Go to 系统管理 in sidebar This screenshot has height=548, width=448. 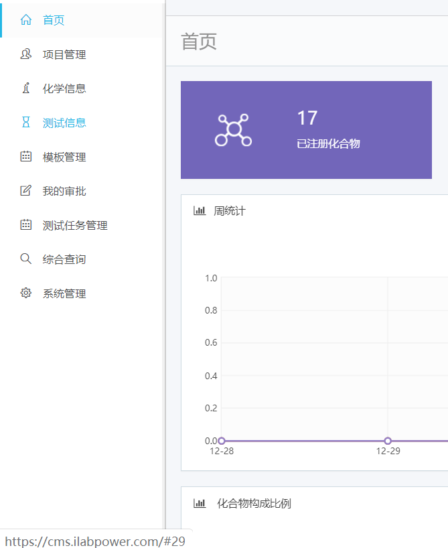tap(82, 293)
